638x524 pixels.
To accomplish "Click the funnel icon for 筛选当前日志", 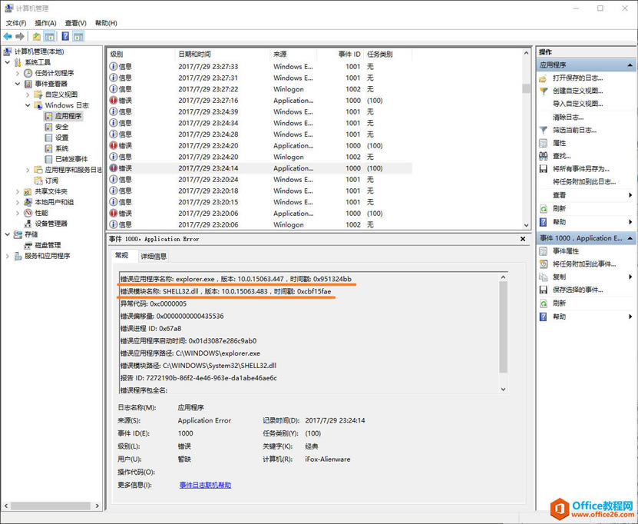I will tap(543, 130).
